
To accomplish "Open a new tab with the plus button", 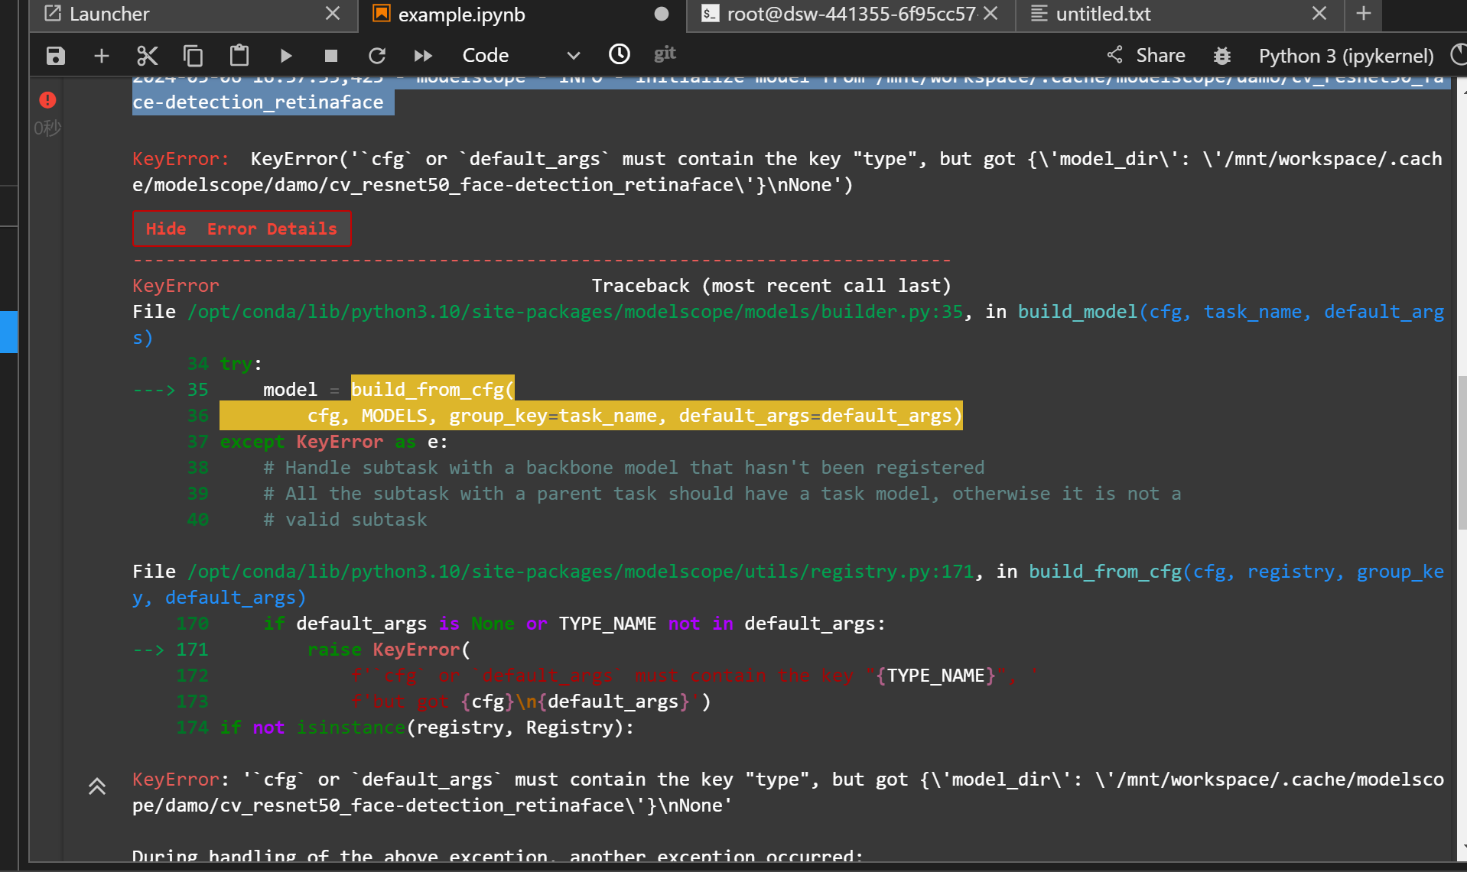I will pyautogui.click(x=1364, y=14).
